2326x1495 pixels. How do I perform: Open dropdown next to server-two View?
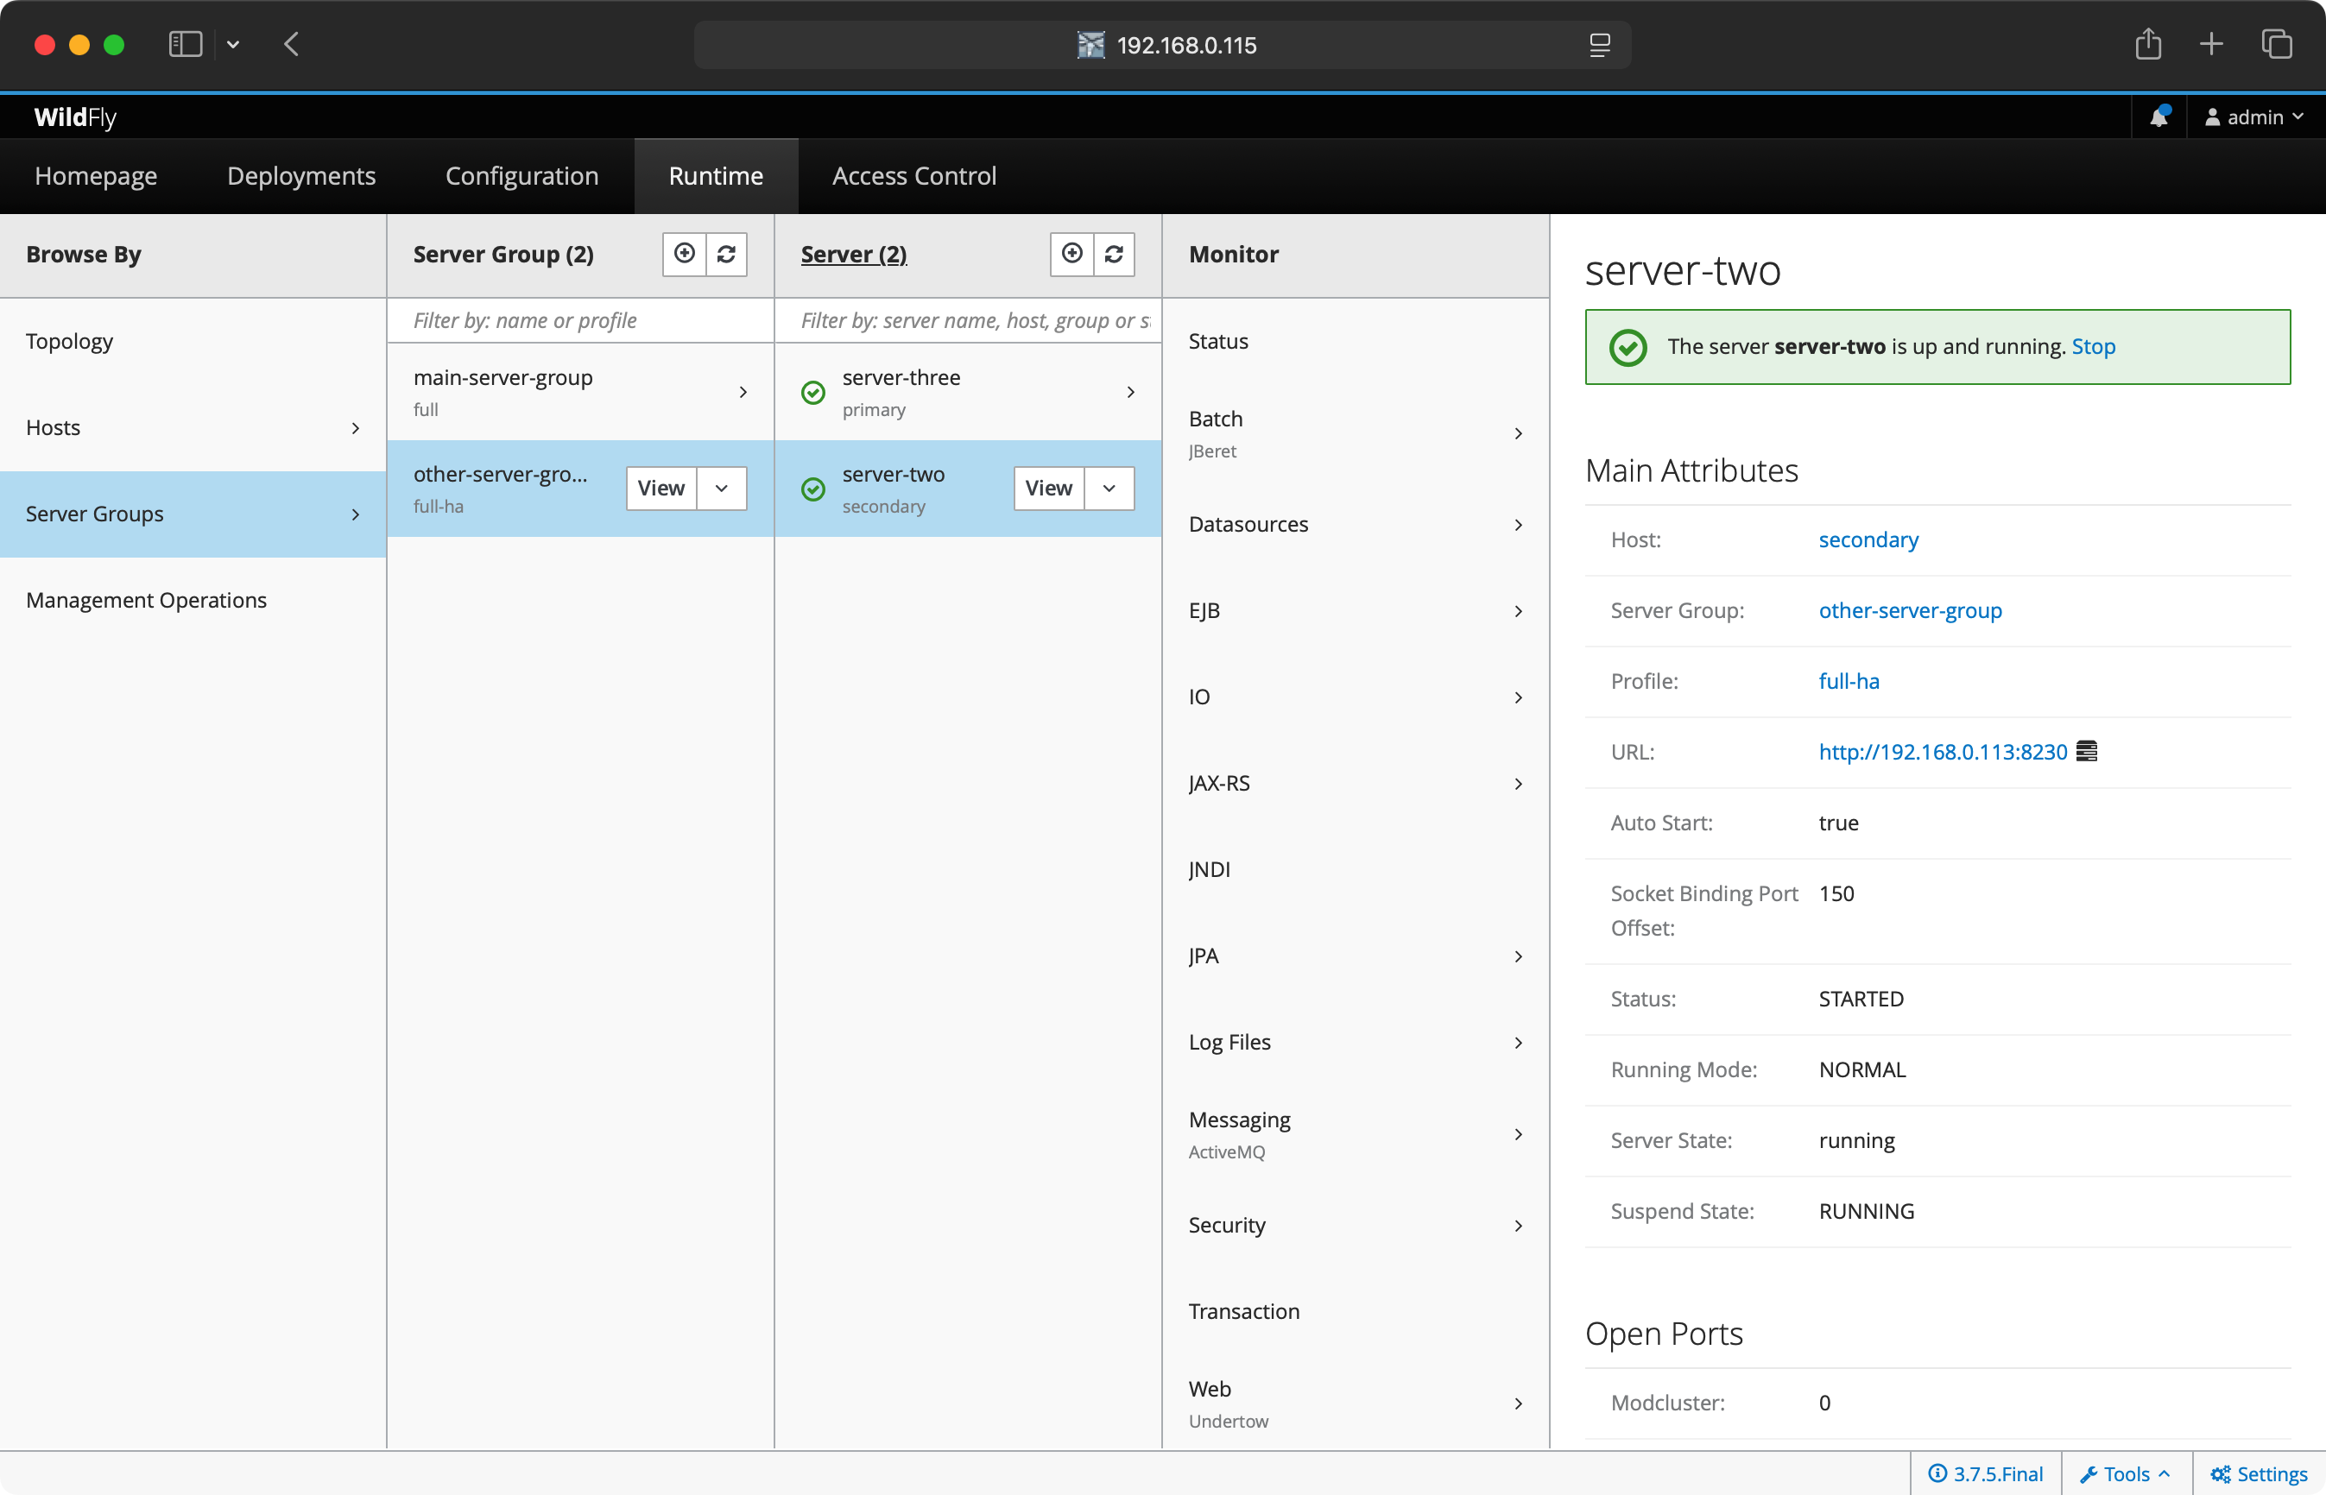coord(1109,489)
